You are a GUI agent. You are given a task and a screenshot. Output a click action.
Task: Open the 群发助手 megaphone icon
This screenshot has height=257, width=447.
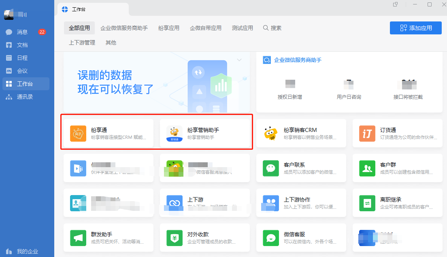[78, 238]
